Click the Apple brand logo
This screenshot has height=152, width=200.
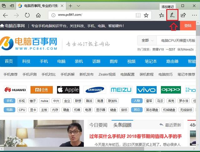point(68,90)
